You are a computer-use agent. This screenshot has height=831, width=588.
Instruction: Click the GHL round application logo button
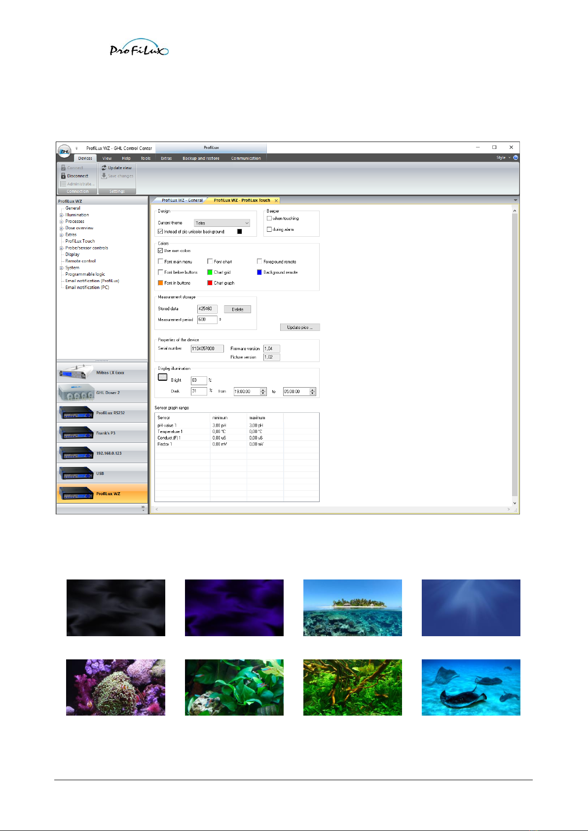(x=64, y=151)
